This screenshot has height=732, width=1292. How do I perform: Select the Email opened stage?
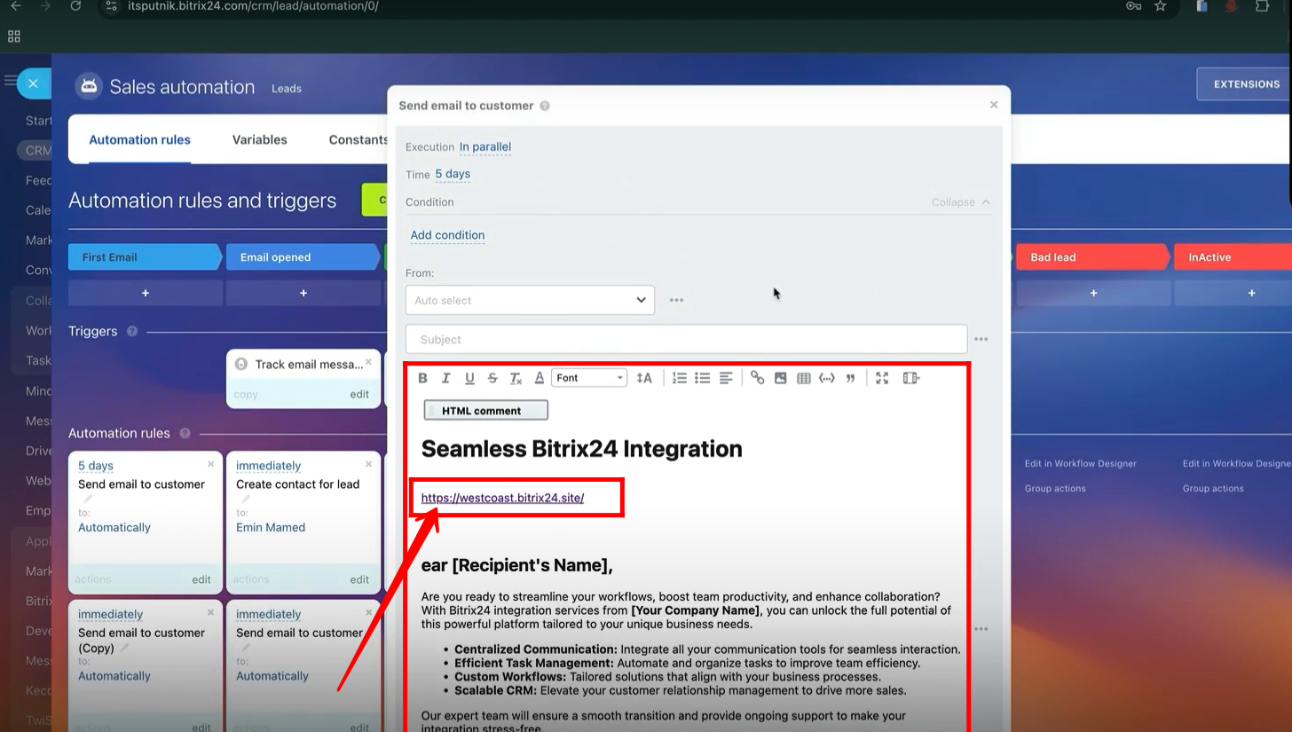(303, 257)
